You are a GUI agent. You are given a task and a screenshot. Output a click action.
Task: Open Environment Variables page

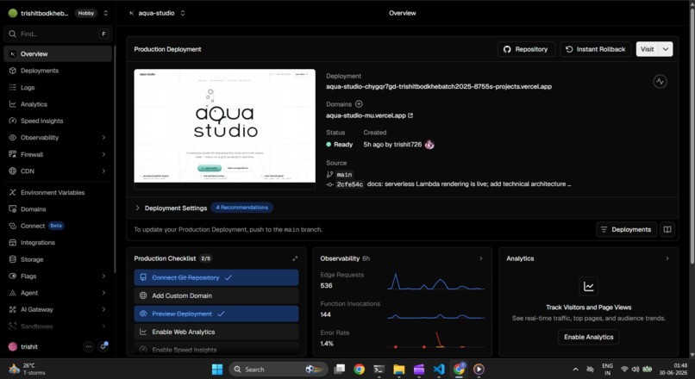(x=58, y=193)
